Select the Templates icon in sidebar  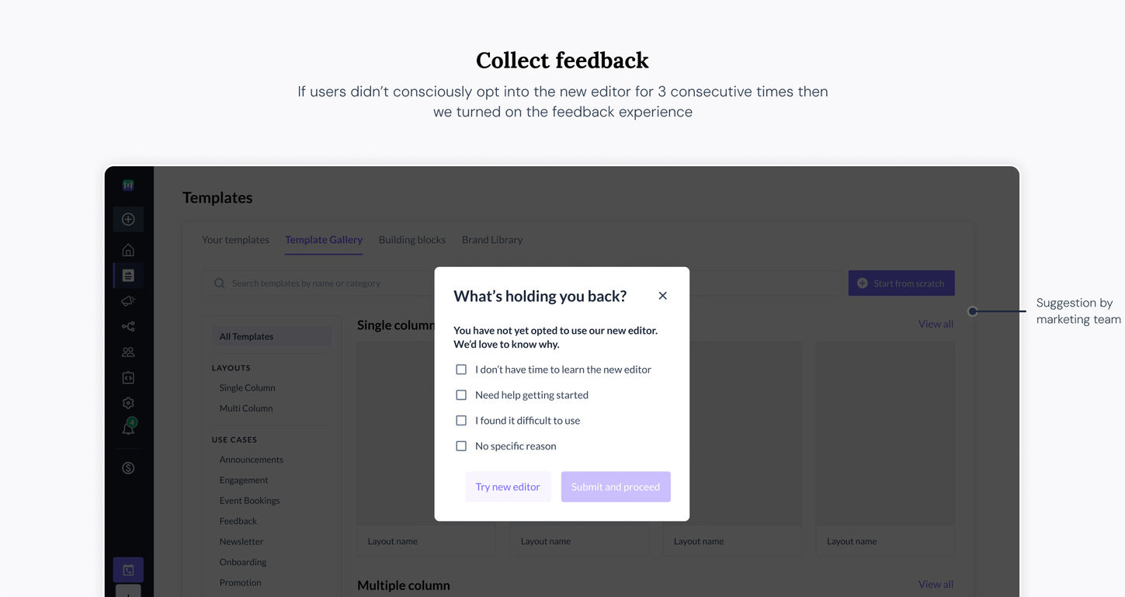(x=128, y=276)
